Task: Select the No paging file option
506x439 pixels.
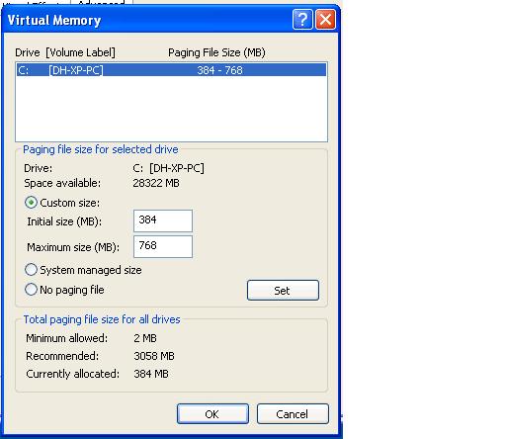Action: [31, 290]
